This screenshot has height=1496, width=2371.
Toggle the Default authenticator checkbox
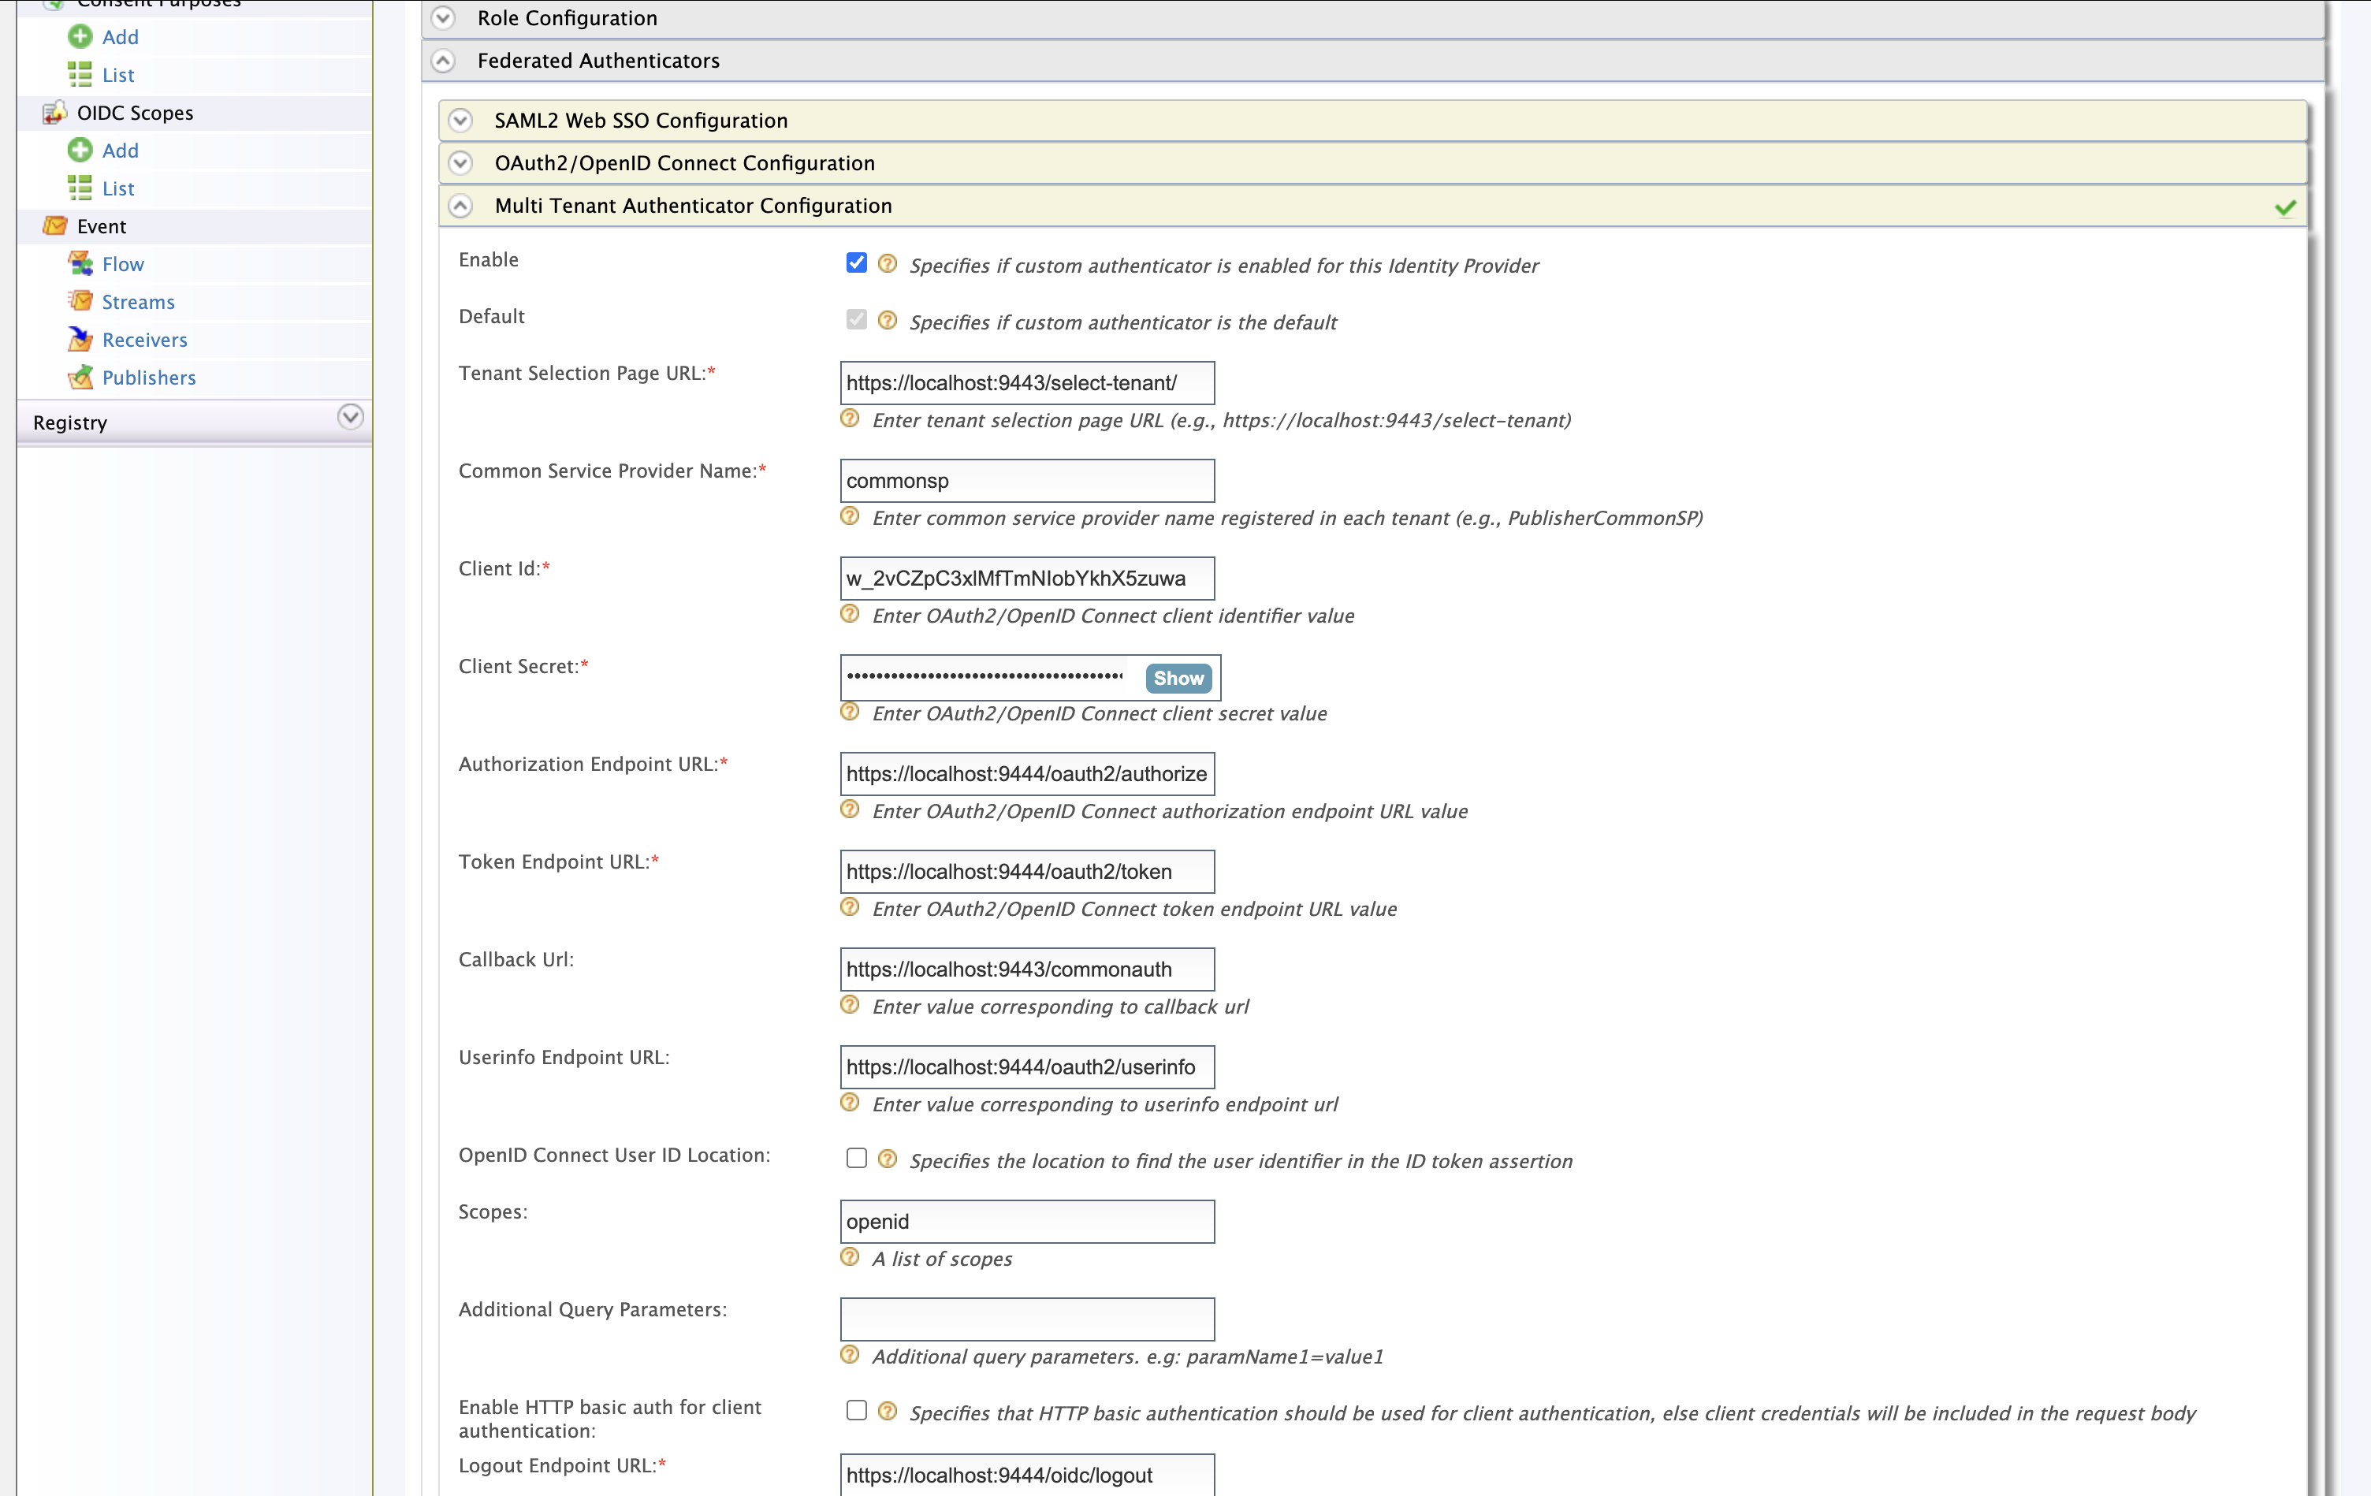[857, 319]
